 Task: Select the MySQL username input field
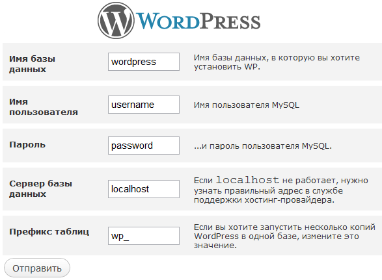click(144, 105)
